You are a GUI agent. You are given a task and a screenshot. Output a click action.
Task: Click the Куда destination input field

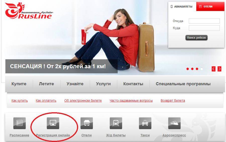coord(204,28)
